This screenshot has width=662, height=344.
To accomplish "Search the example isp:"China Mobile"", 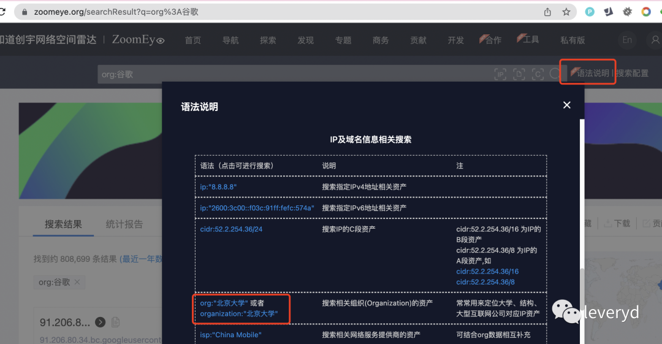I will (230, 335).
